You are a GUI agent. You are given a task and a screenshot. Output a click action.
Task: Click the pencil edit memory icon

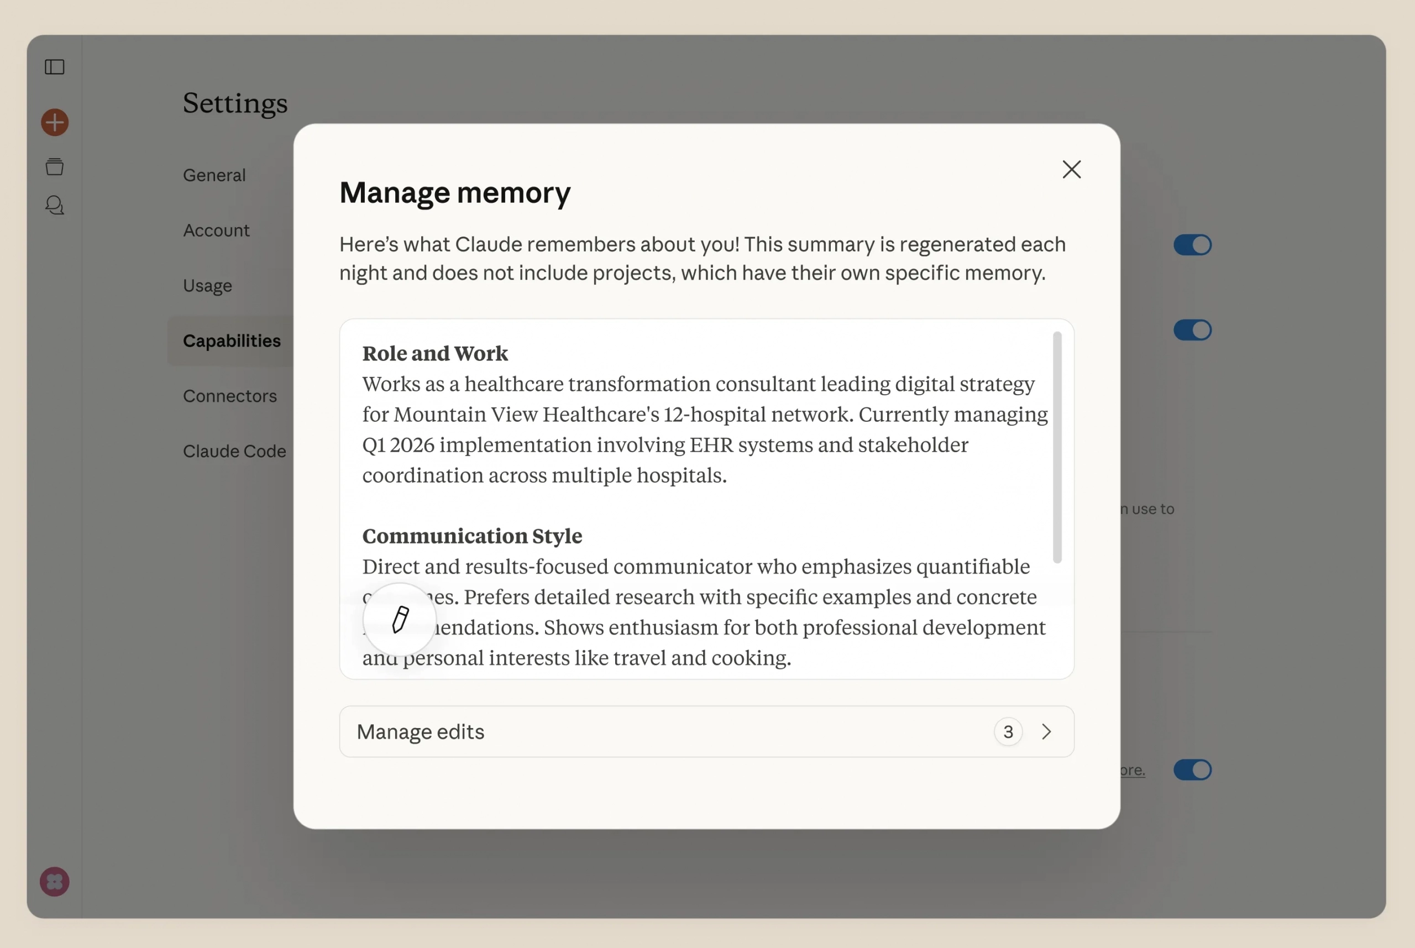400,620
